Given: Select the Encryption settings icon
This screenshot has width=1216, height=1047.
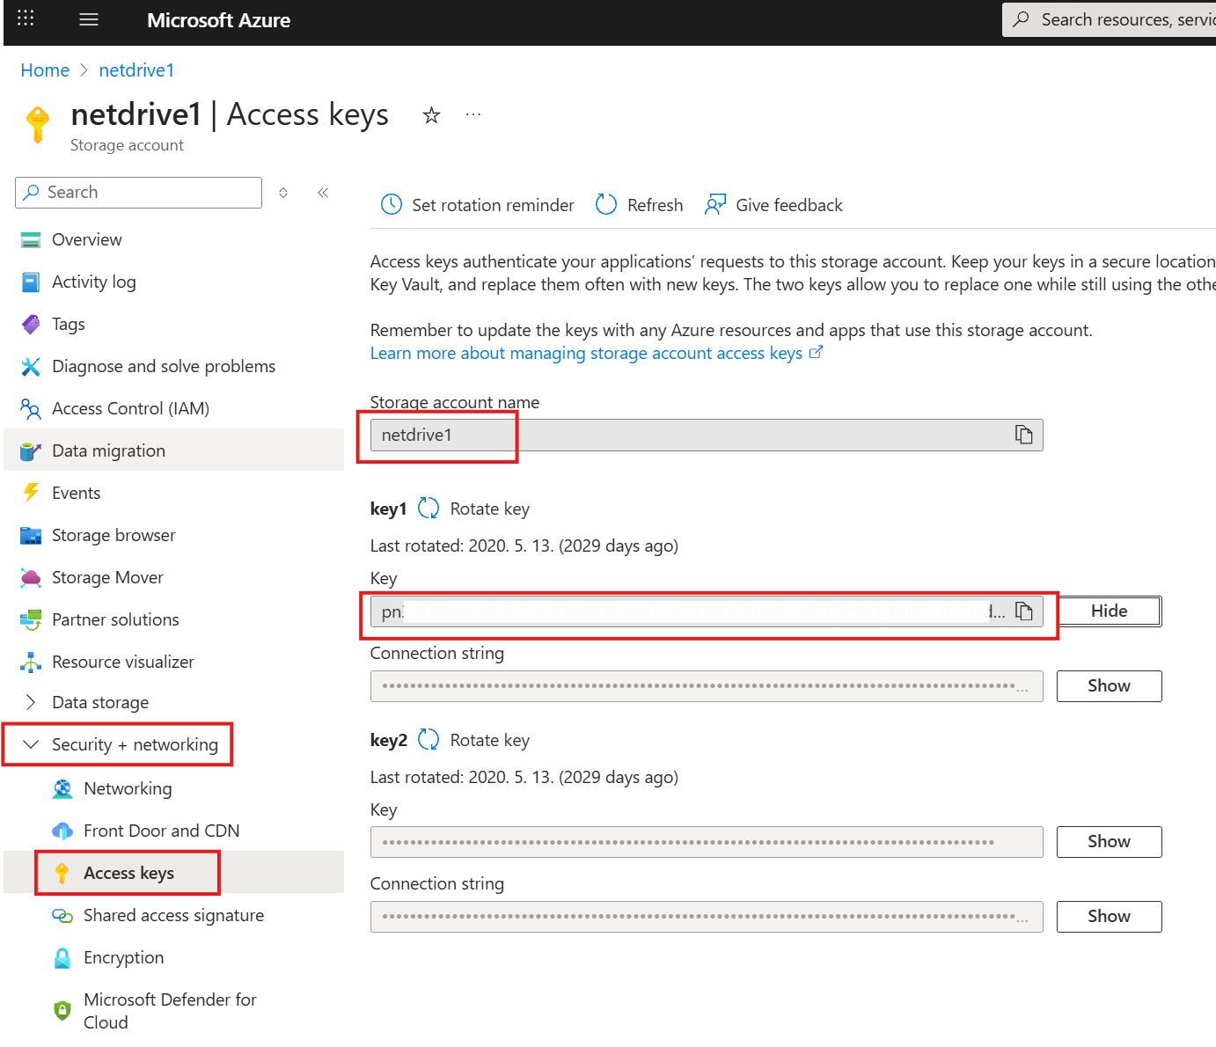Looking at the screenshot, I should tap(62, 957).
